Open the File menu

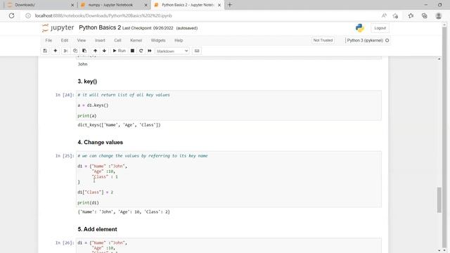click(49, 41)
